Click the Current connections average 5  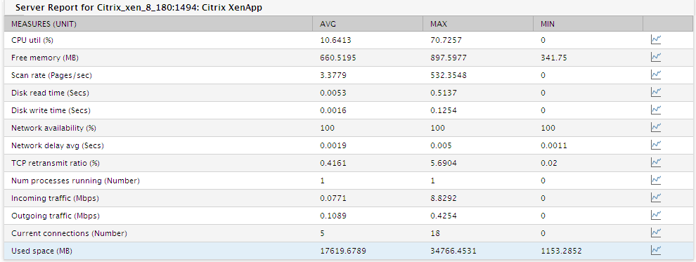pyautogui.click(x=322, y=233)
